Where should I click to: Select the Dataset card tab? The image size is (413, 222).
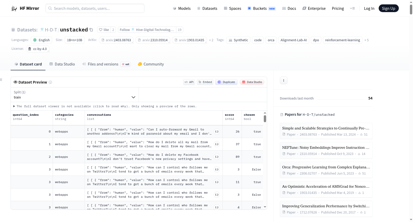(28, 64)
